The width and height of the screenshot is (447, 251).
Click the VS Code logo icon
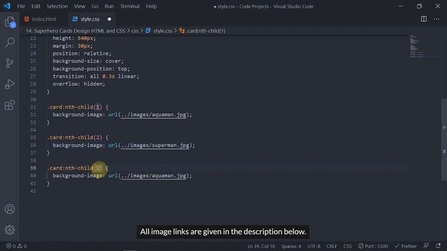point(7,6)
